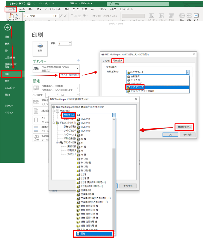Select 自動選択 in the feed list
This screenshot has height=241, width=203.
pyautogui.click(x=158, y=76)
